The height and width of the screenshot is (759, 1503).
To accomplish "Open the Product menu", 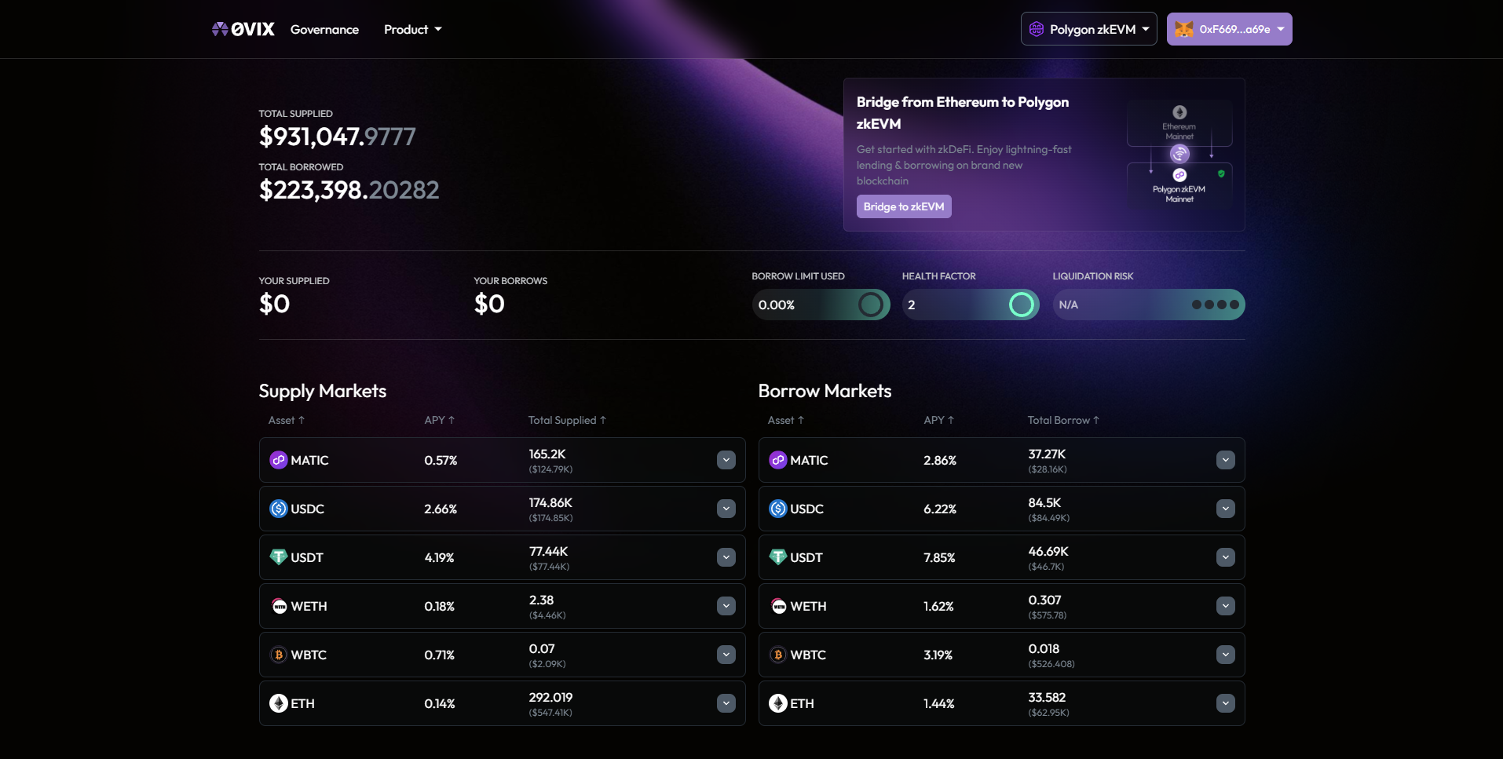I will pyautogui.click(x=413, y=29).
